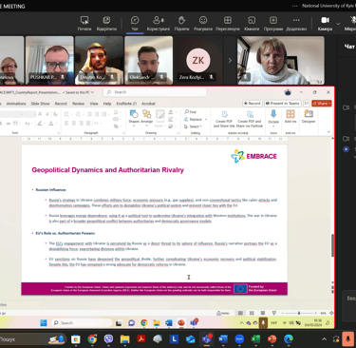Screen dimensions: 356x348
Task: Raise hand in the meeting
Action: [181, 24]
